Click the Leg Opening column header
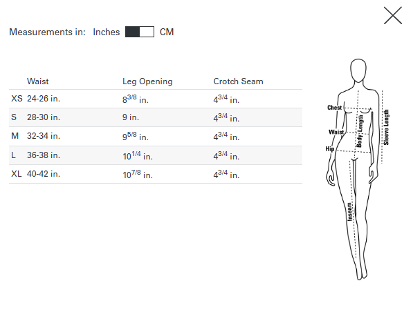 [147, 81]
